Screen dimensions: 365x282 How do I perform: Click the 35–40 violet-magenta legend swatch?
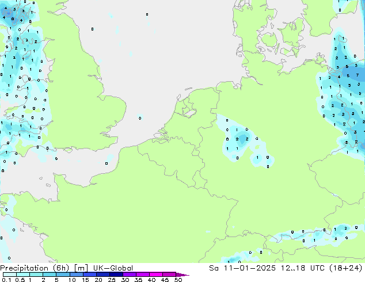pos(143,275)
